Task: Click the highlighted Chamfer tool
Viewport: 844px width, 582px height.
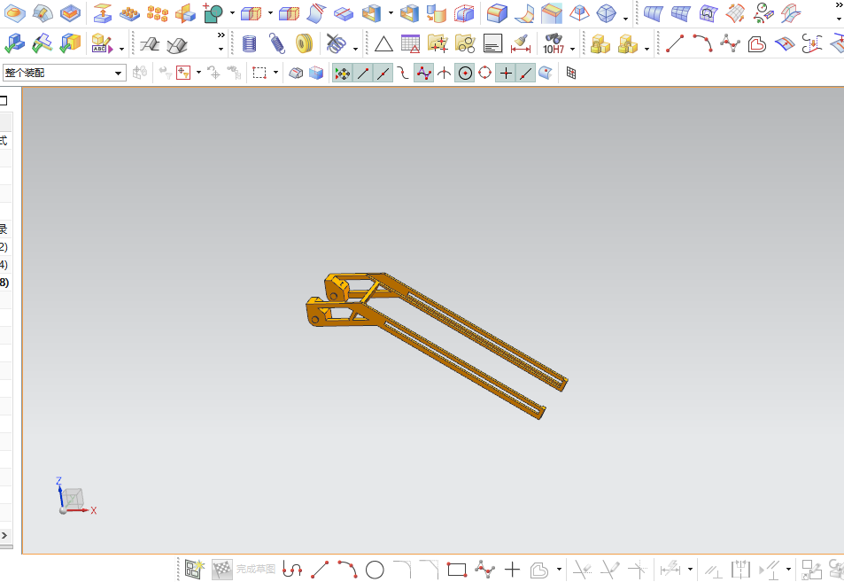Action: pyautogui.click(x=551, y=13)
